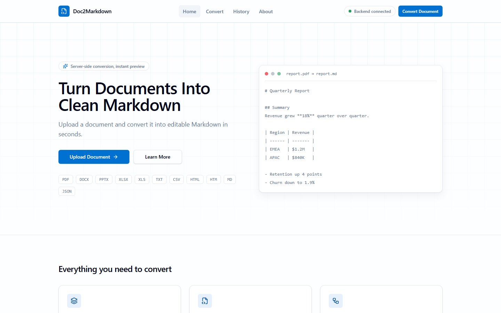Click the green backend status dot
This screenshot has height=313, width=501.
coord(350,11)
